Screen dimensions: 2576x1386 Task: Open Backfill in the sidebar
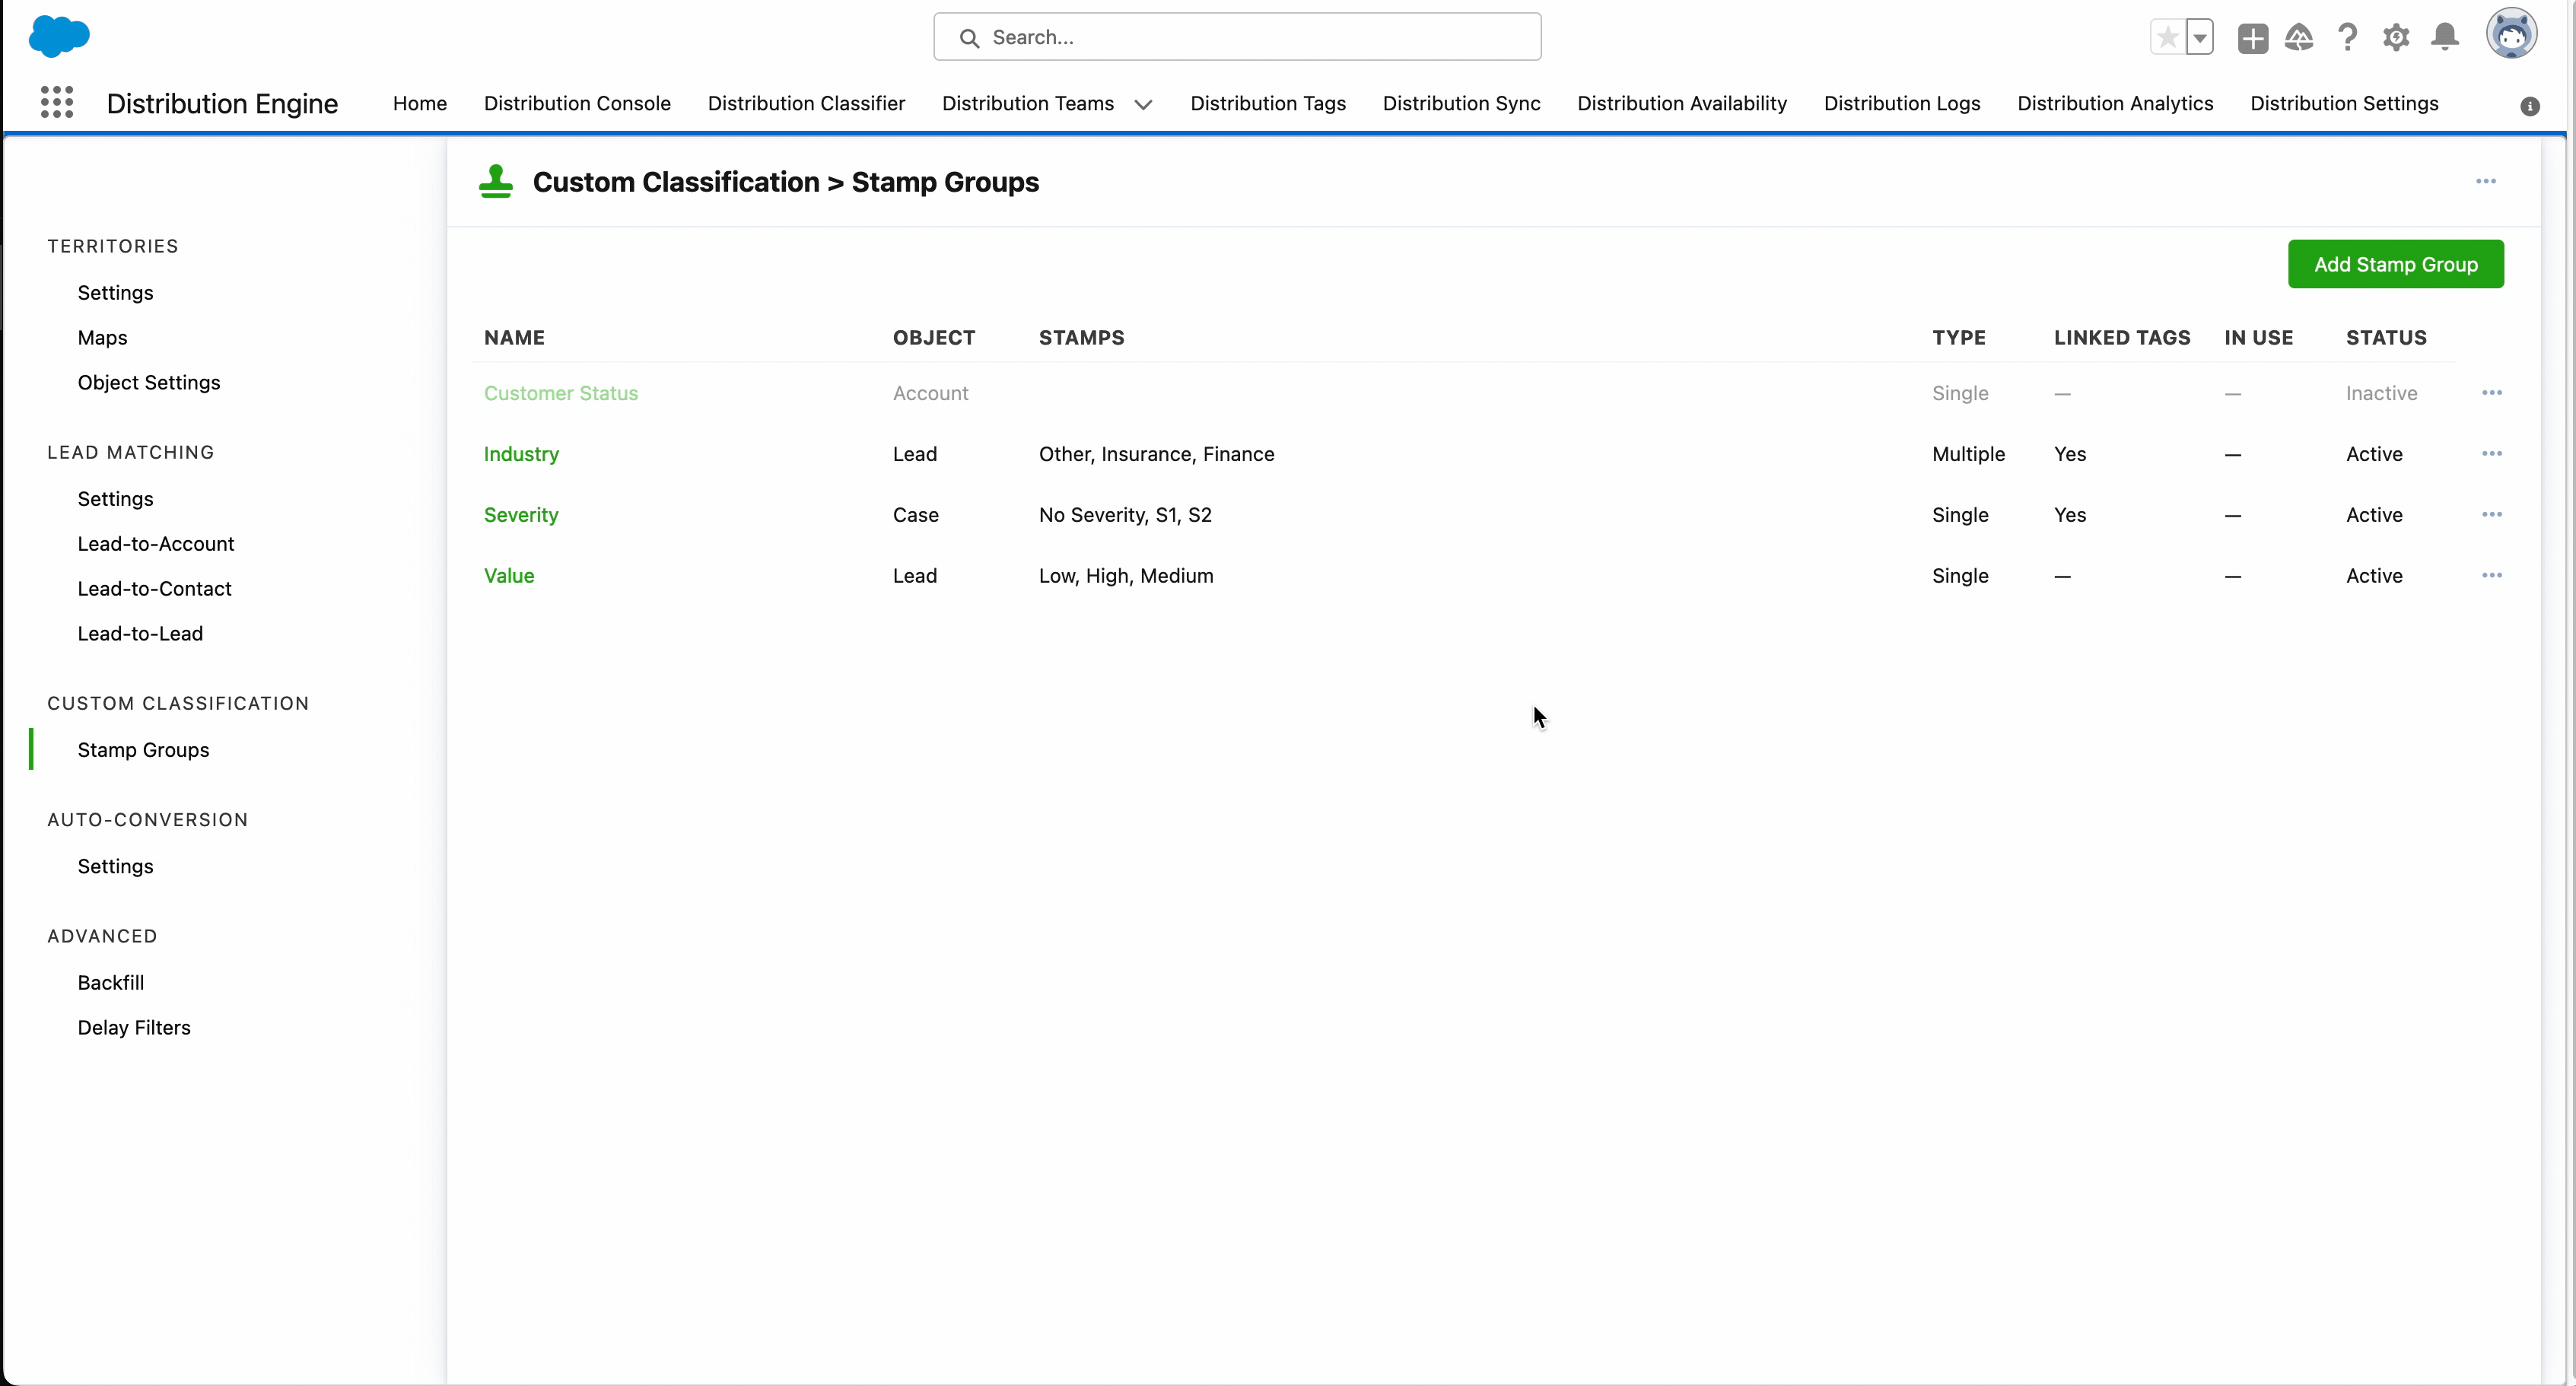click(x=111, y=983)
